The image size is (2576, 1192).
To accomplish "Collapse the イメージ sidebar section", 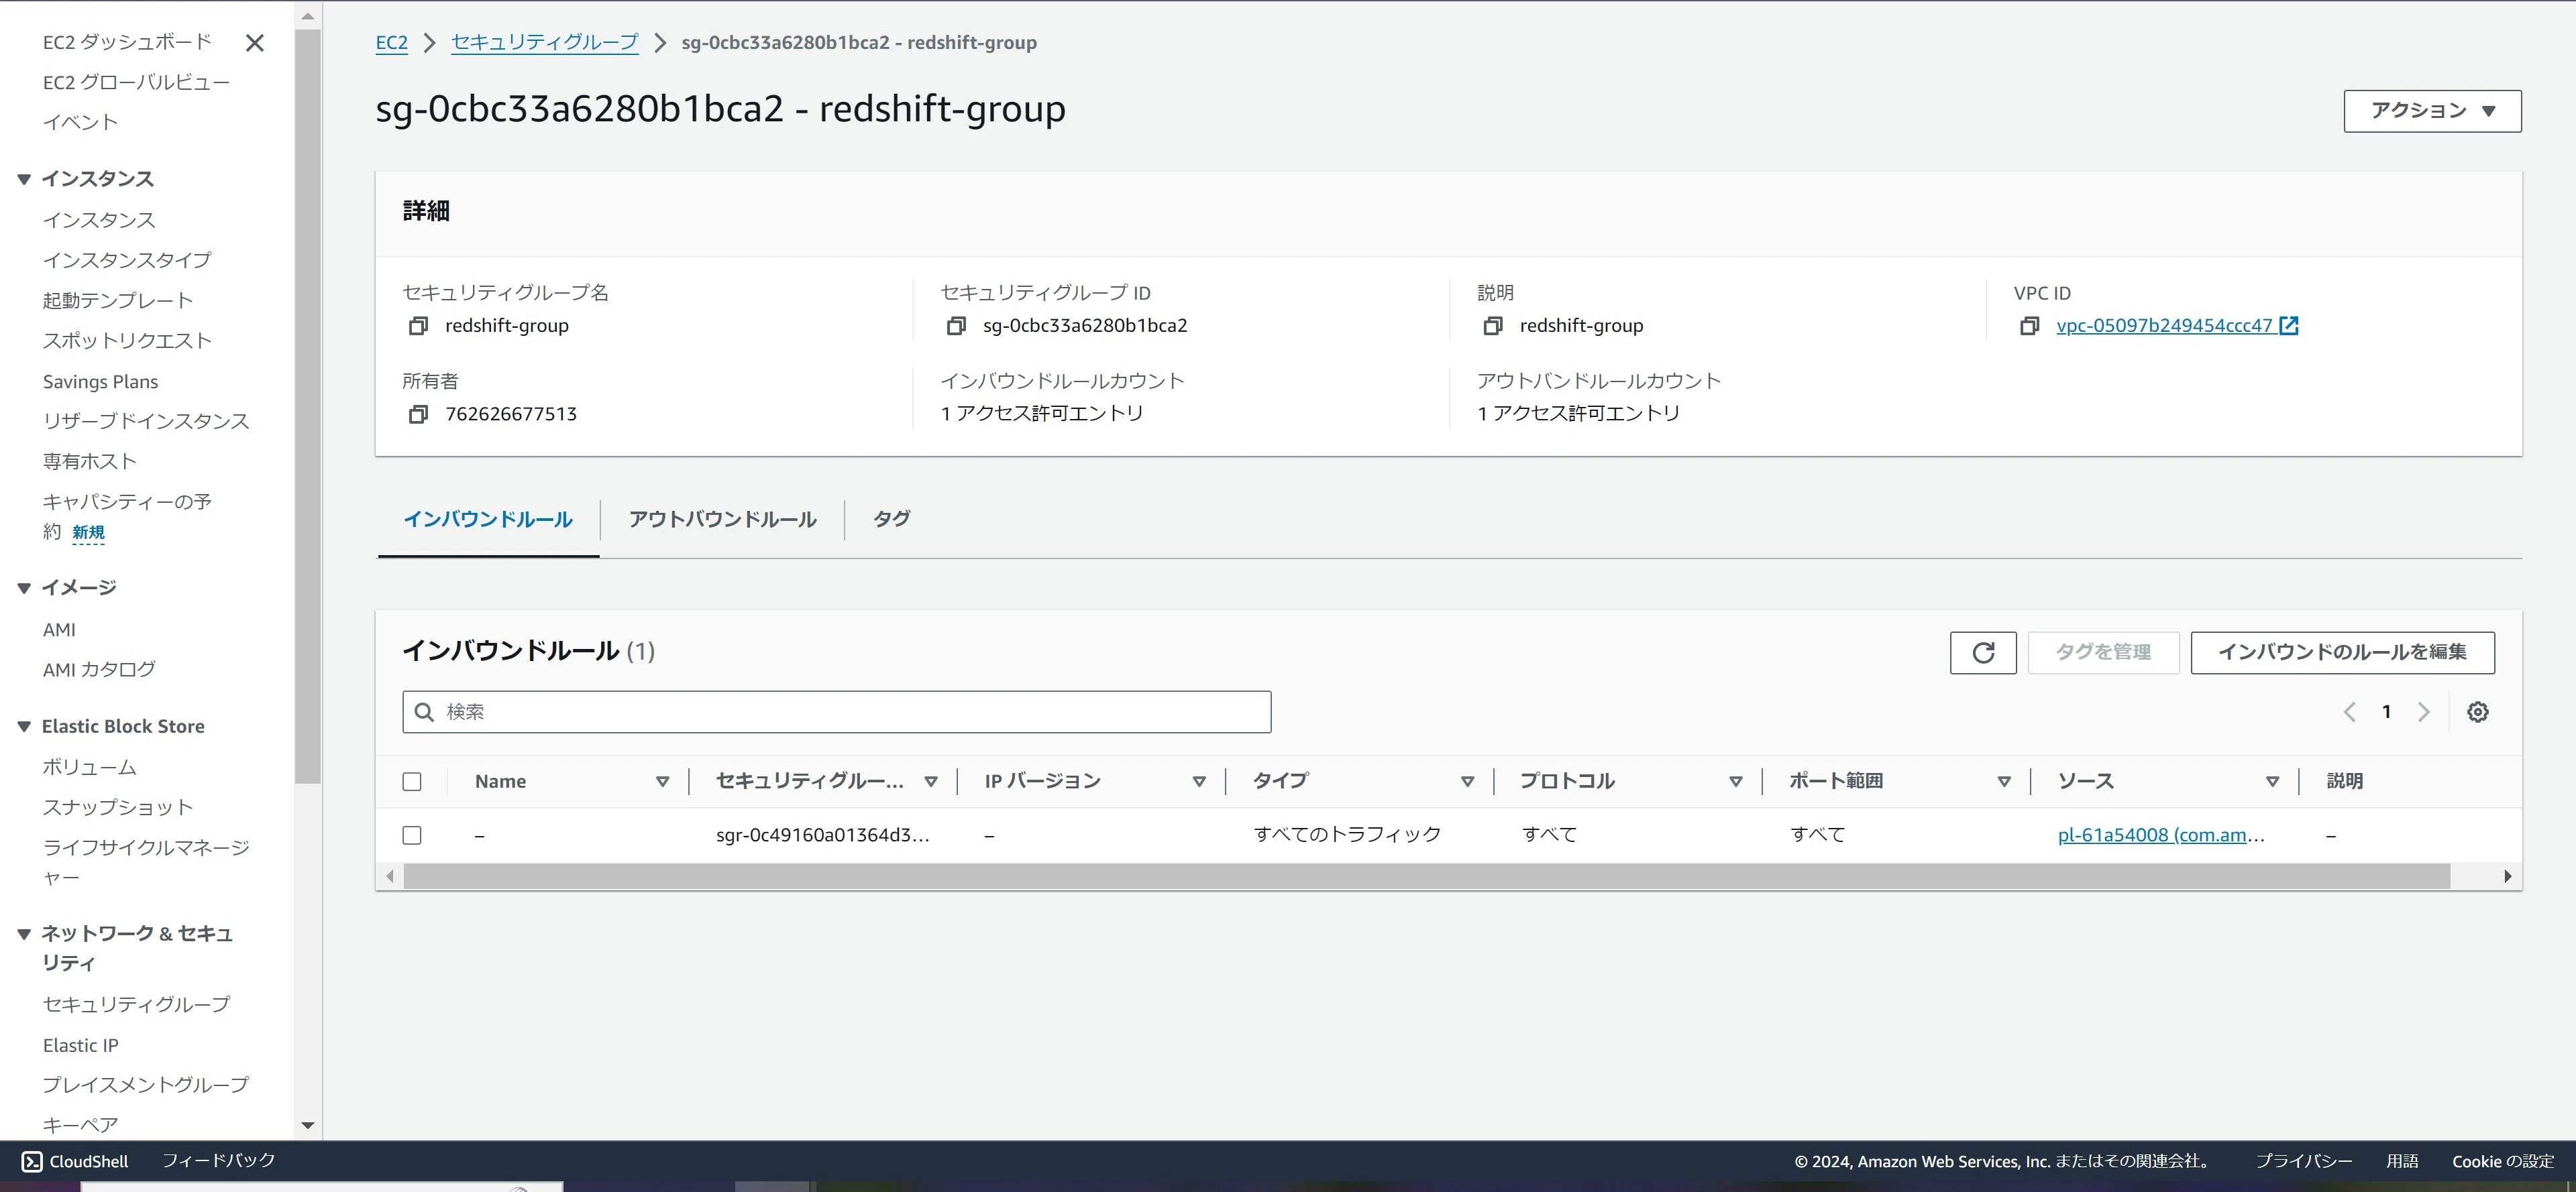I will pos(24,589).
